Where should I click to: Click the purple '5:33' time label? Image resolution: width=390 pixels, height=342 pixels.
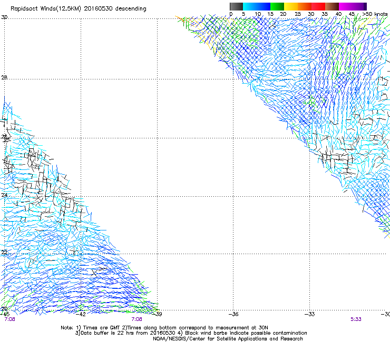tap(356, 319)
